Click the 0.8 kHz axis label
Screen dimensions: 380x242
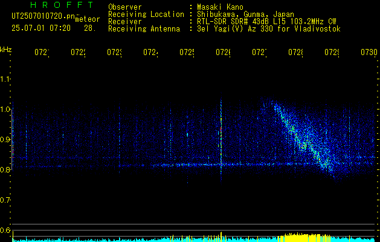coord(5,170)
